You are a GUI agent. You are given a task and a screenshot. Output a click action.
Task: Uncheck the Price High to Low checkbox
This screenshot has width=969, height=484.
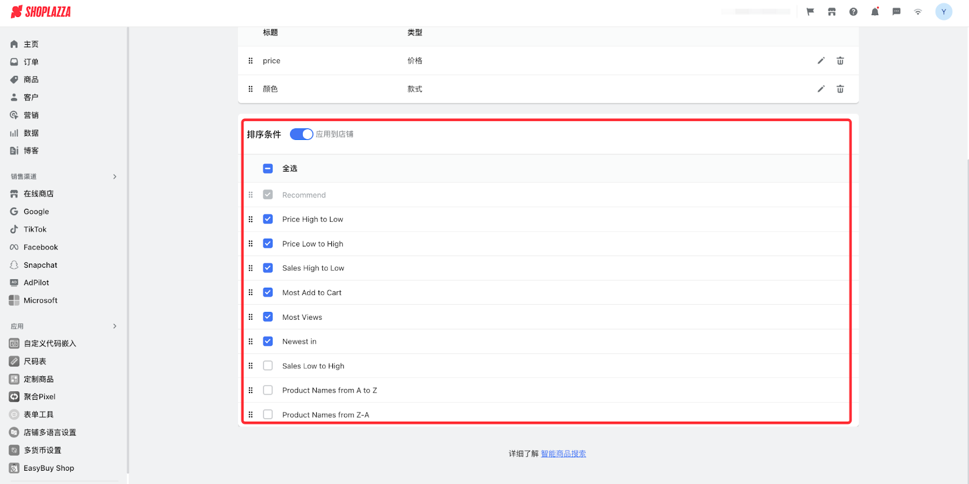268,219
